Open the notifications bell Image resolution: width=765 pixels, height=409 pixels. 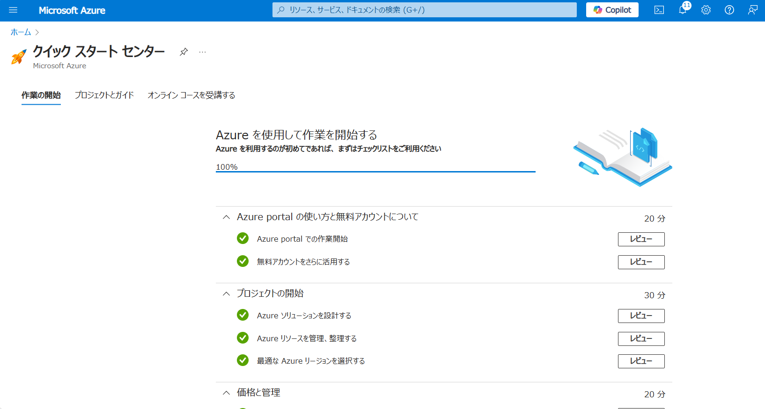pyautogui.click(x=683, y=10)
